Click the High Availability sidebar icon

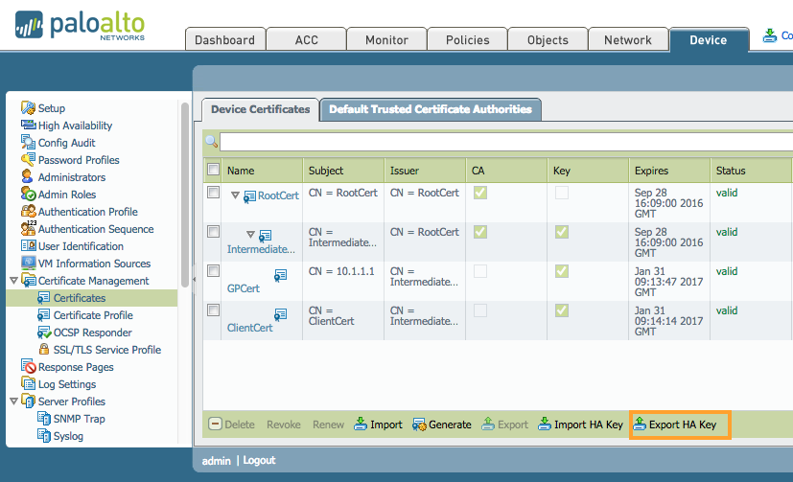[x=28, y=126]
